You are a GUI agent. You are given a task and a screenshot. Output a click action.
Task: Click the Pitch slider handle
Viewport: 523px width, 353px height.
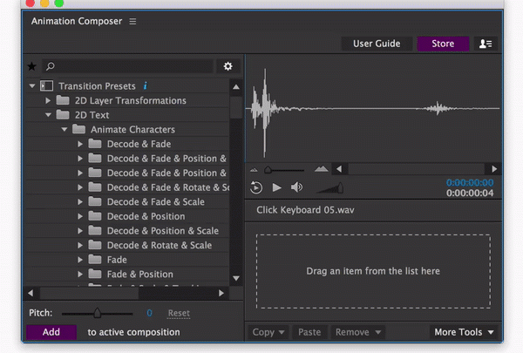tap(97, 313)
